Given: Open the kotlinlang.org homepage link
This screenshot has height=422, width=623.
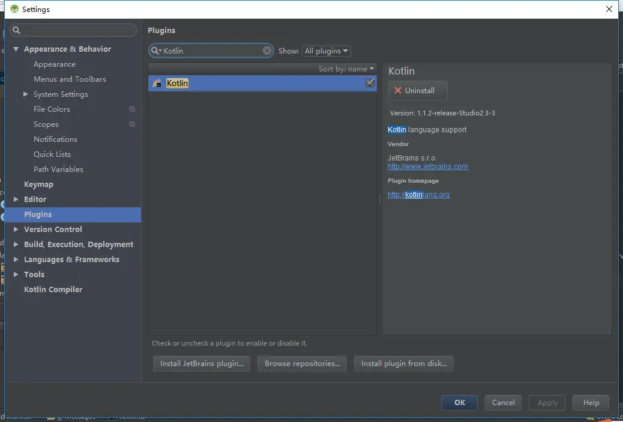Looking at the screenshot, I should 418,195.
